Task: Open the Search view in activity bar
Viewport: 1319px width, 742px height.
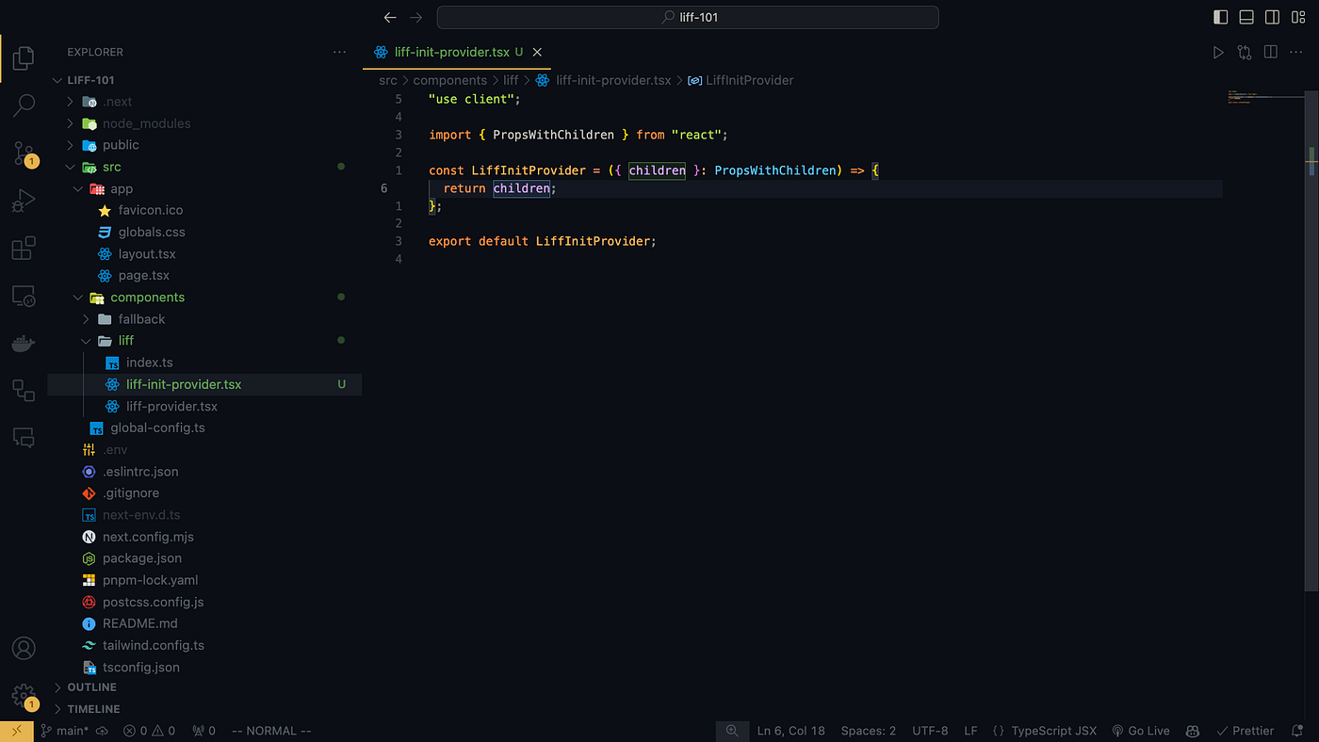Action: coord(24,105)
